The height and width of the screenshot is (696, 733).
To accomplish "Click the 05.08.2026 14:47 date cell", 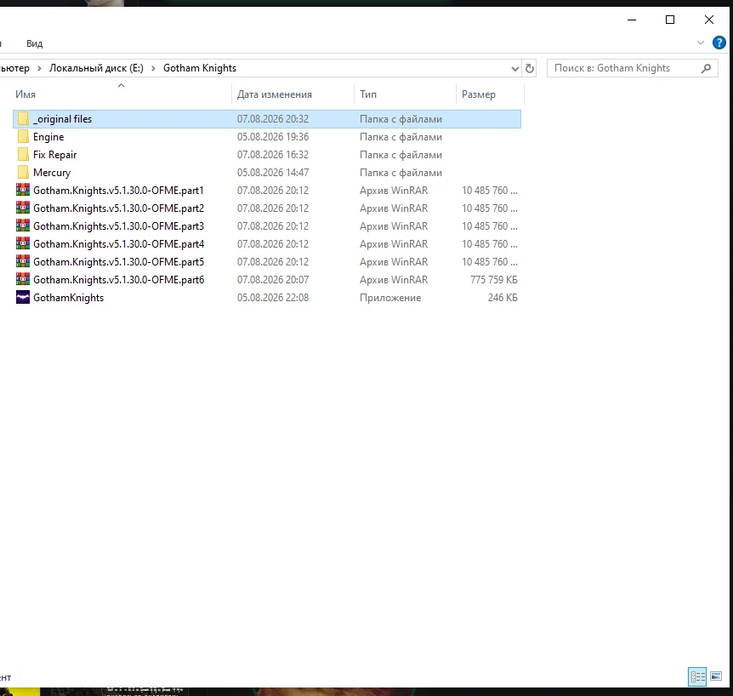I will [x=273, y=173].
